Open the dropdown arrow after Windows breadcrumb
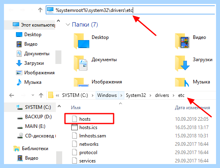 (x=122, y=95)
